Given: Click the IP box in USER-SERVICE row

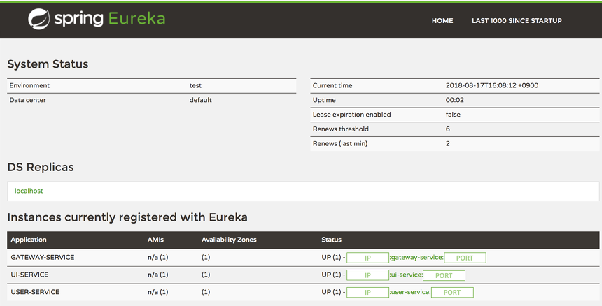Looking at the screenshot, I should tap(367, 292).
